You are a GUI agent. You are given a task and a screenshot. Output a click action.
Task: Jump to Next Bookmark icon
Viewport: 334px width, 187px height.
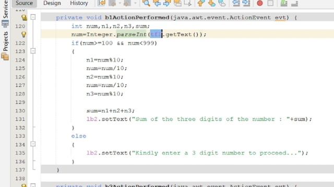(x=211, y=3)
